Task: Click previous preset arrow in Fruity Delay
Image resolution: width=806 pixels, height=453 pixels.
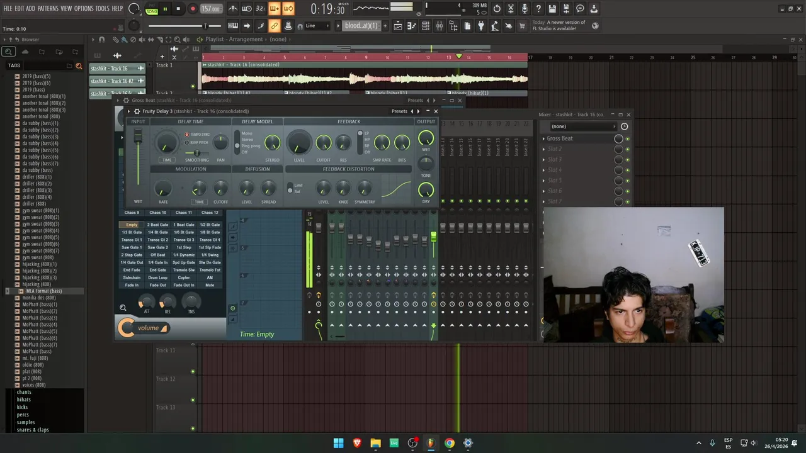Action: 412,111
